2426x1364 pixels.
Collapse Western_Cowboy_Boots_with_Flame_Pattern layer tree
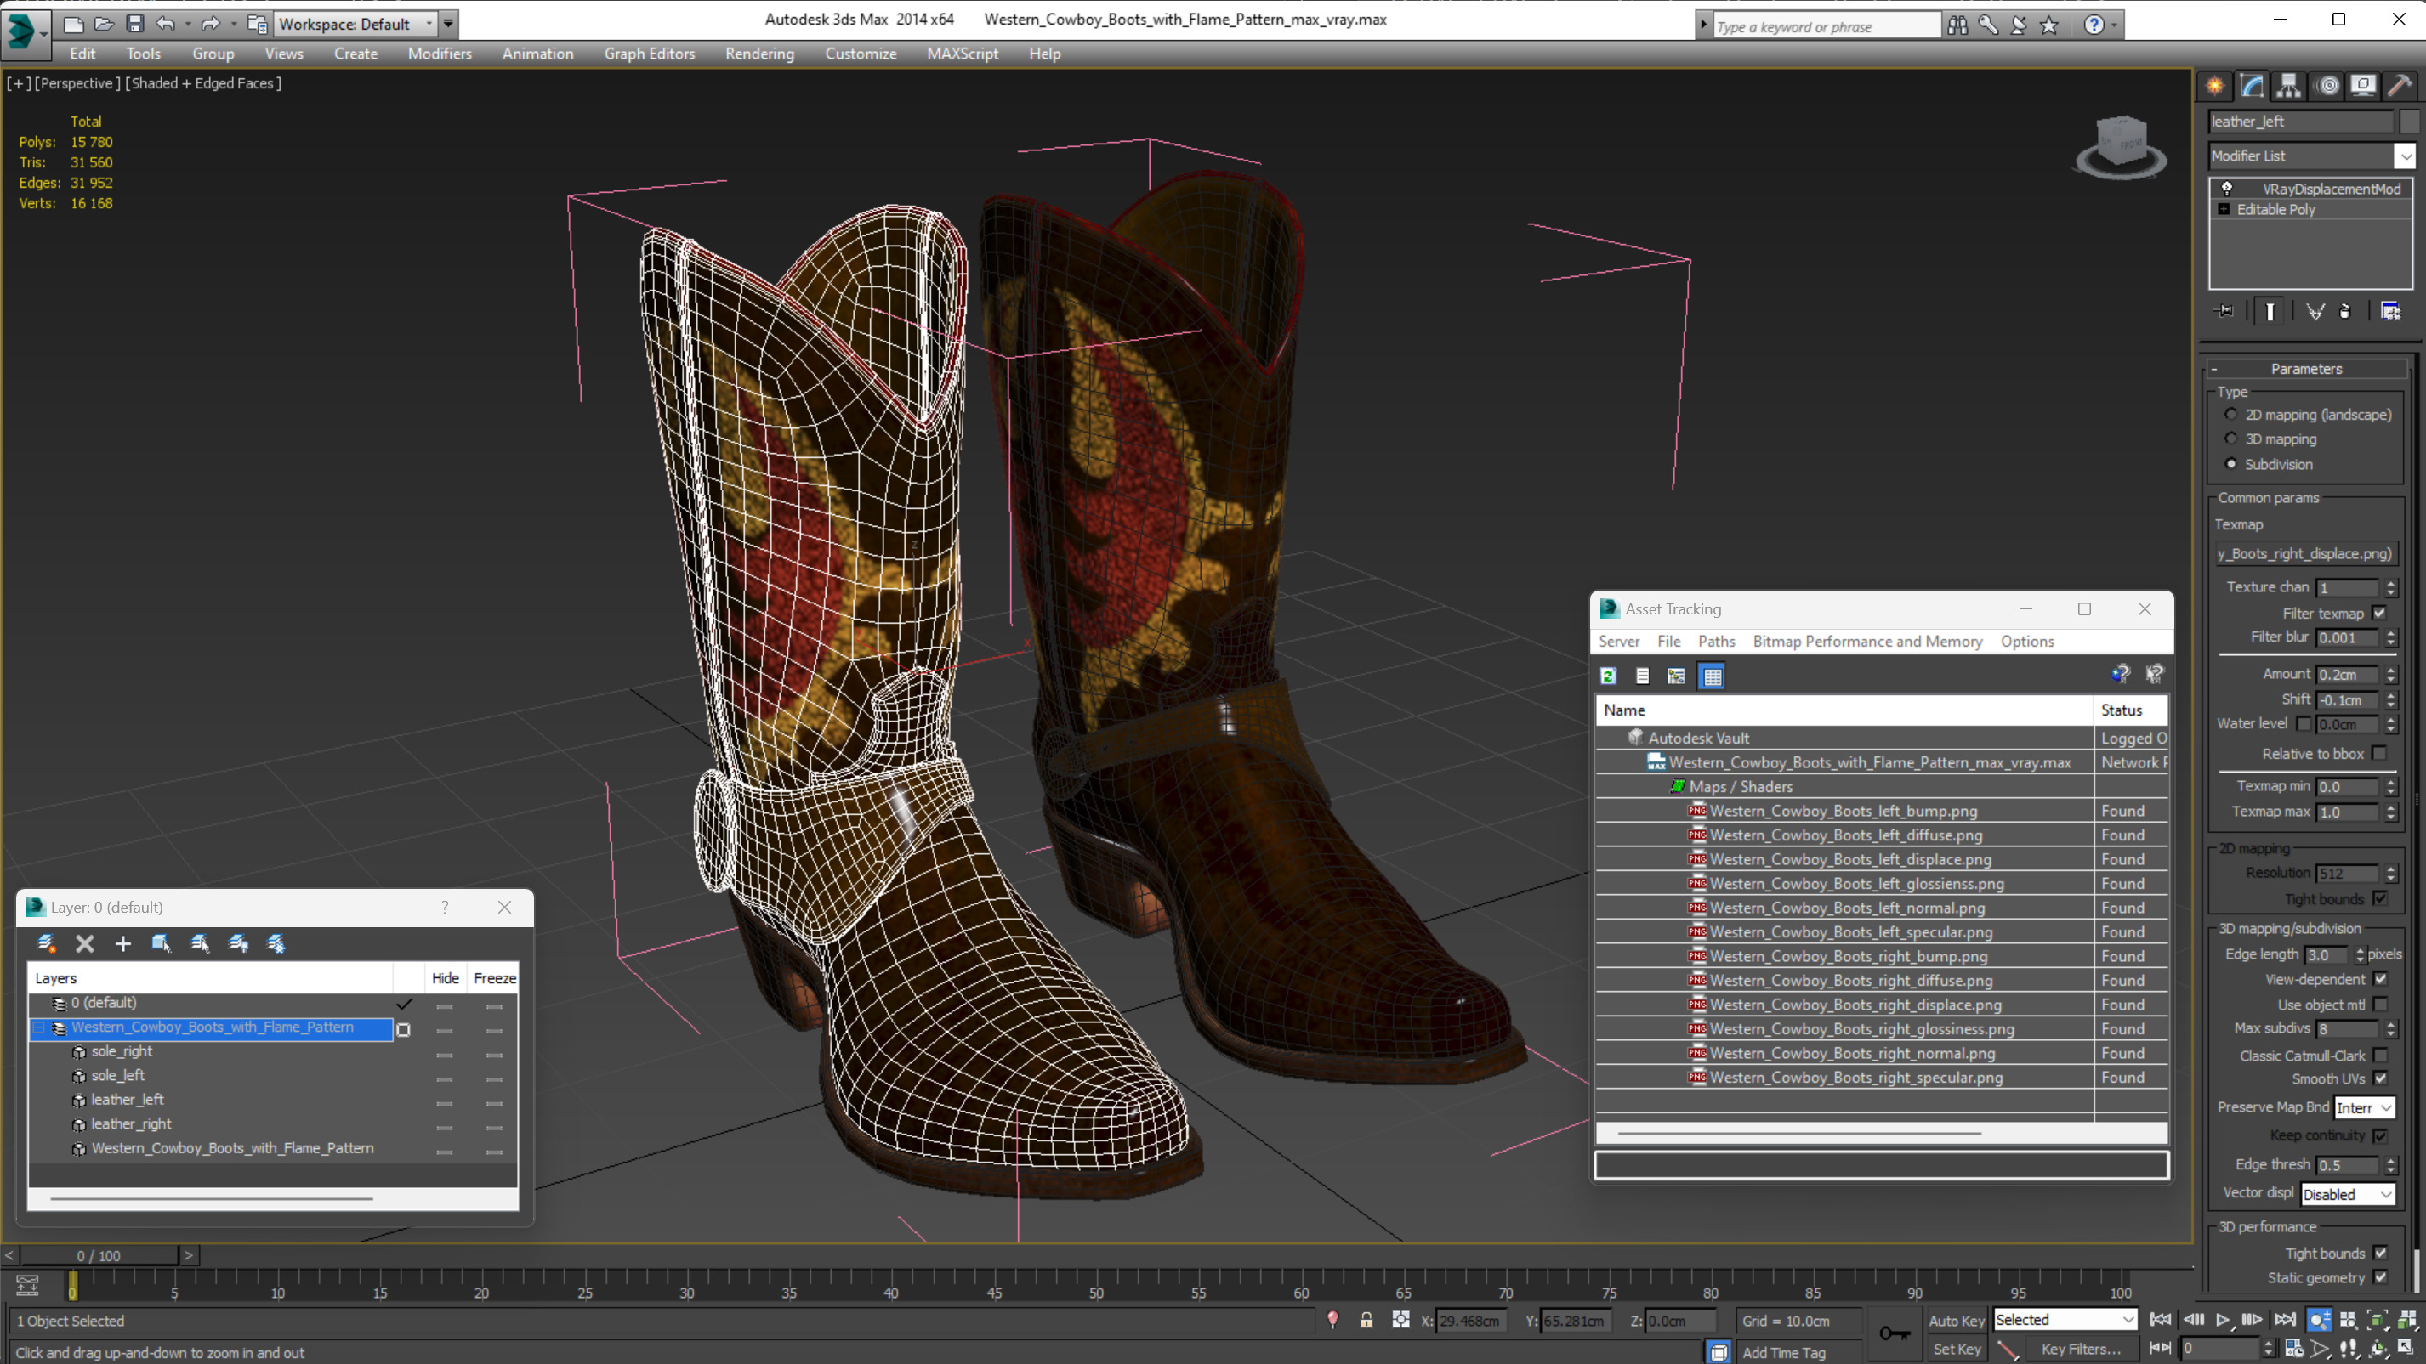pyautogui.click(x=40, y=1028)
